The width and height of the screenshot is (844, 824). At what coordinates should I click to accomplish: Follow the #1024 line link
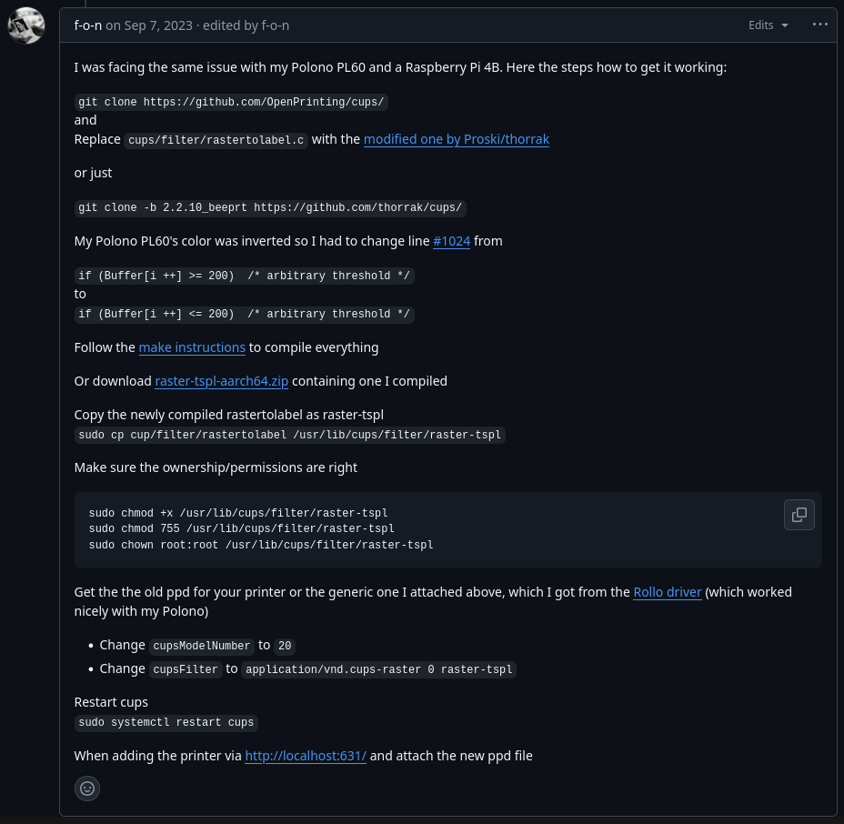click(x=451, y=241)
